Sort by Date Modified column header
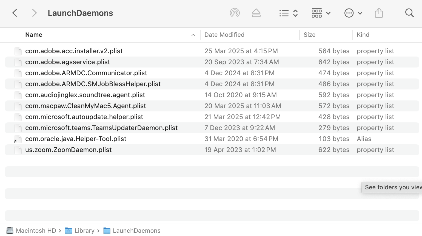 (224, 35)
